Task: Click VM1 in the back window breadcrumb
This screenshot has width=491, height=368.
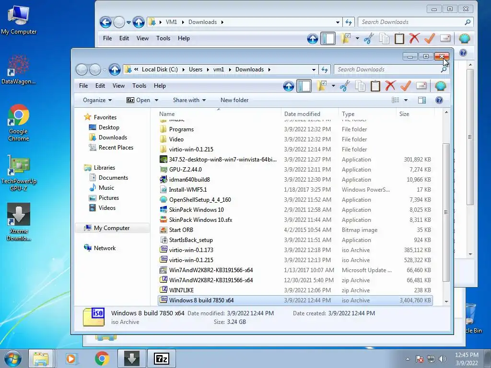Action: coord(171,22)
